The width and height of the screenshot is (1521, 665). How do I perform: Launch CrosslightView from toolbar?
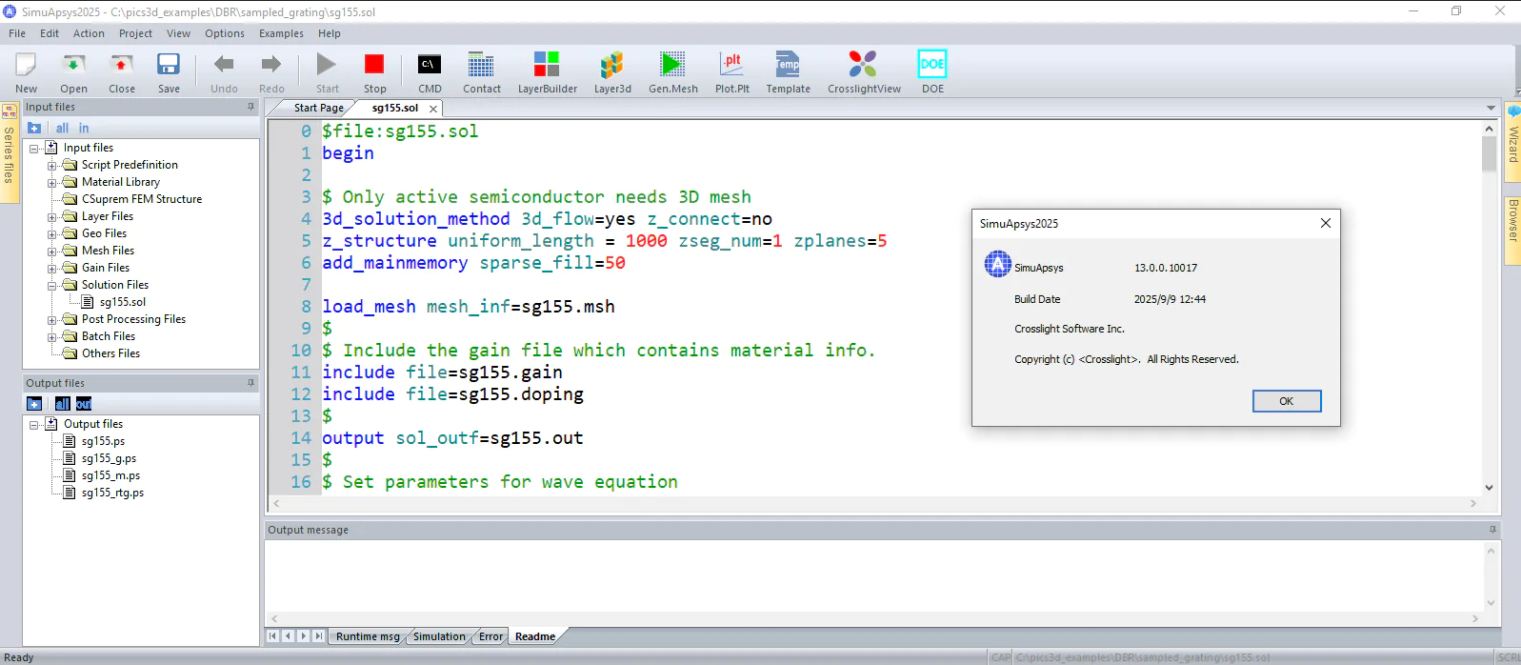(x=863, y=65)
